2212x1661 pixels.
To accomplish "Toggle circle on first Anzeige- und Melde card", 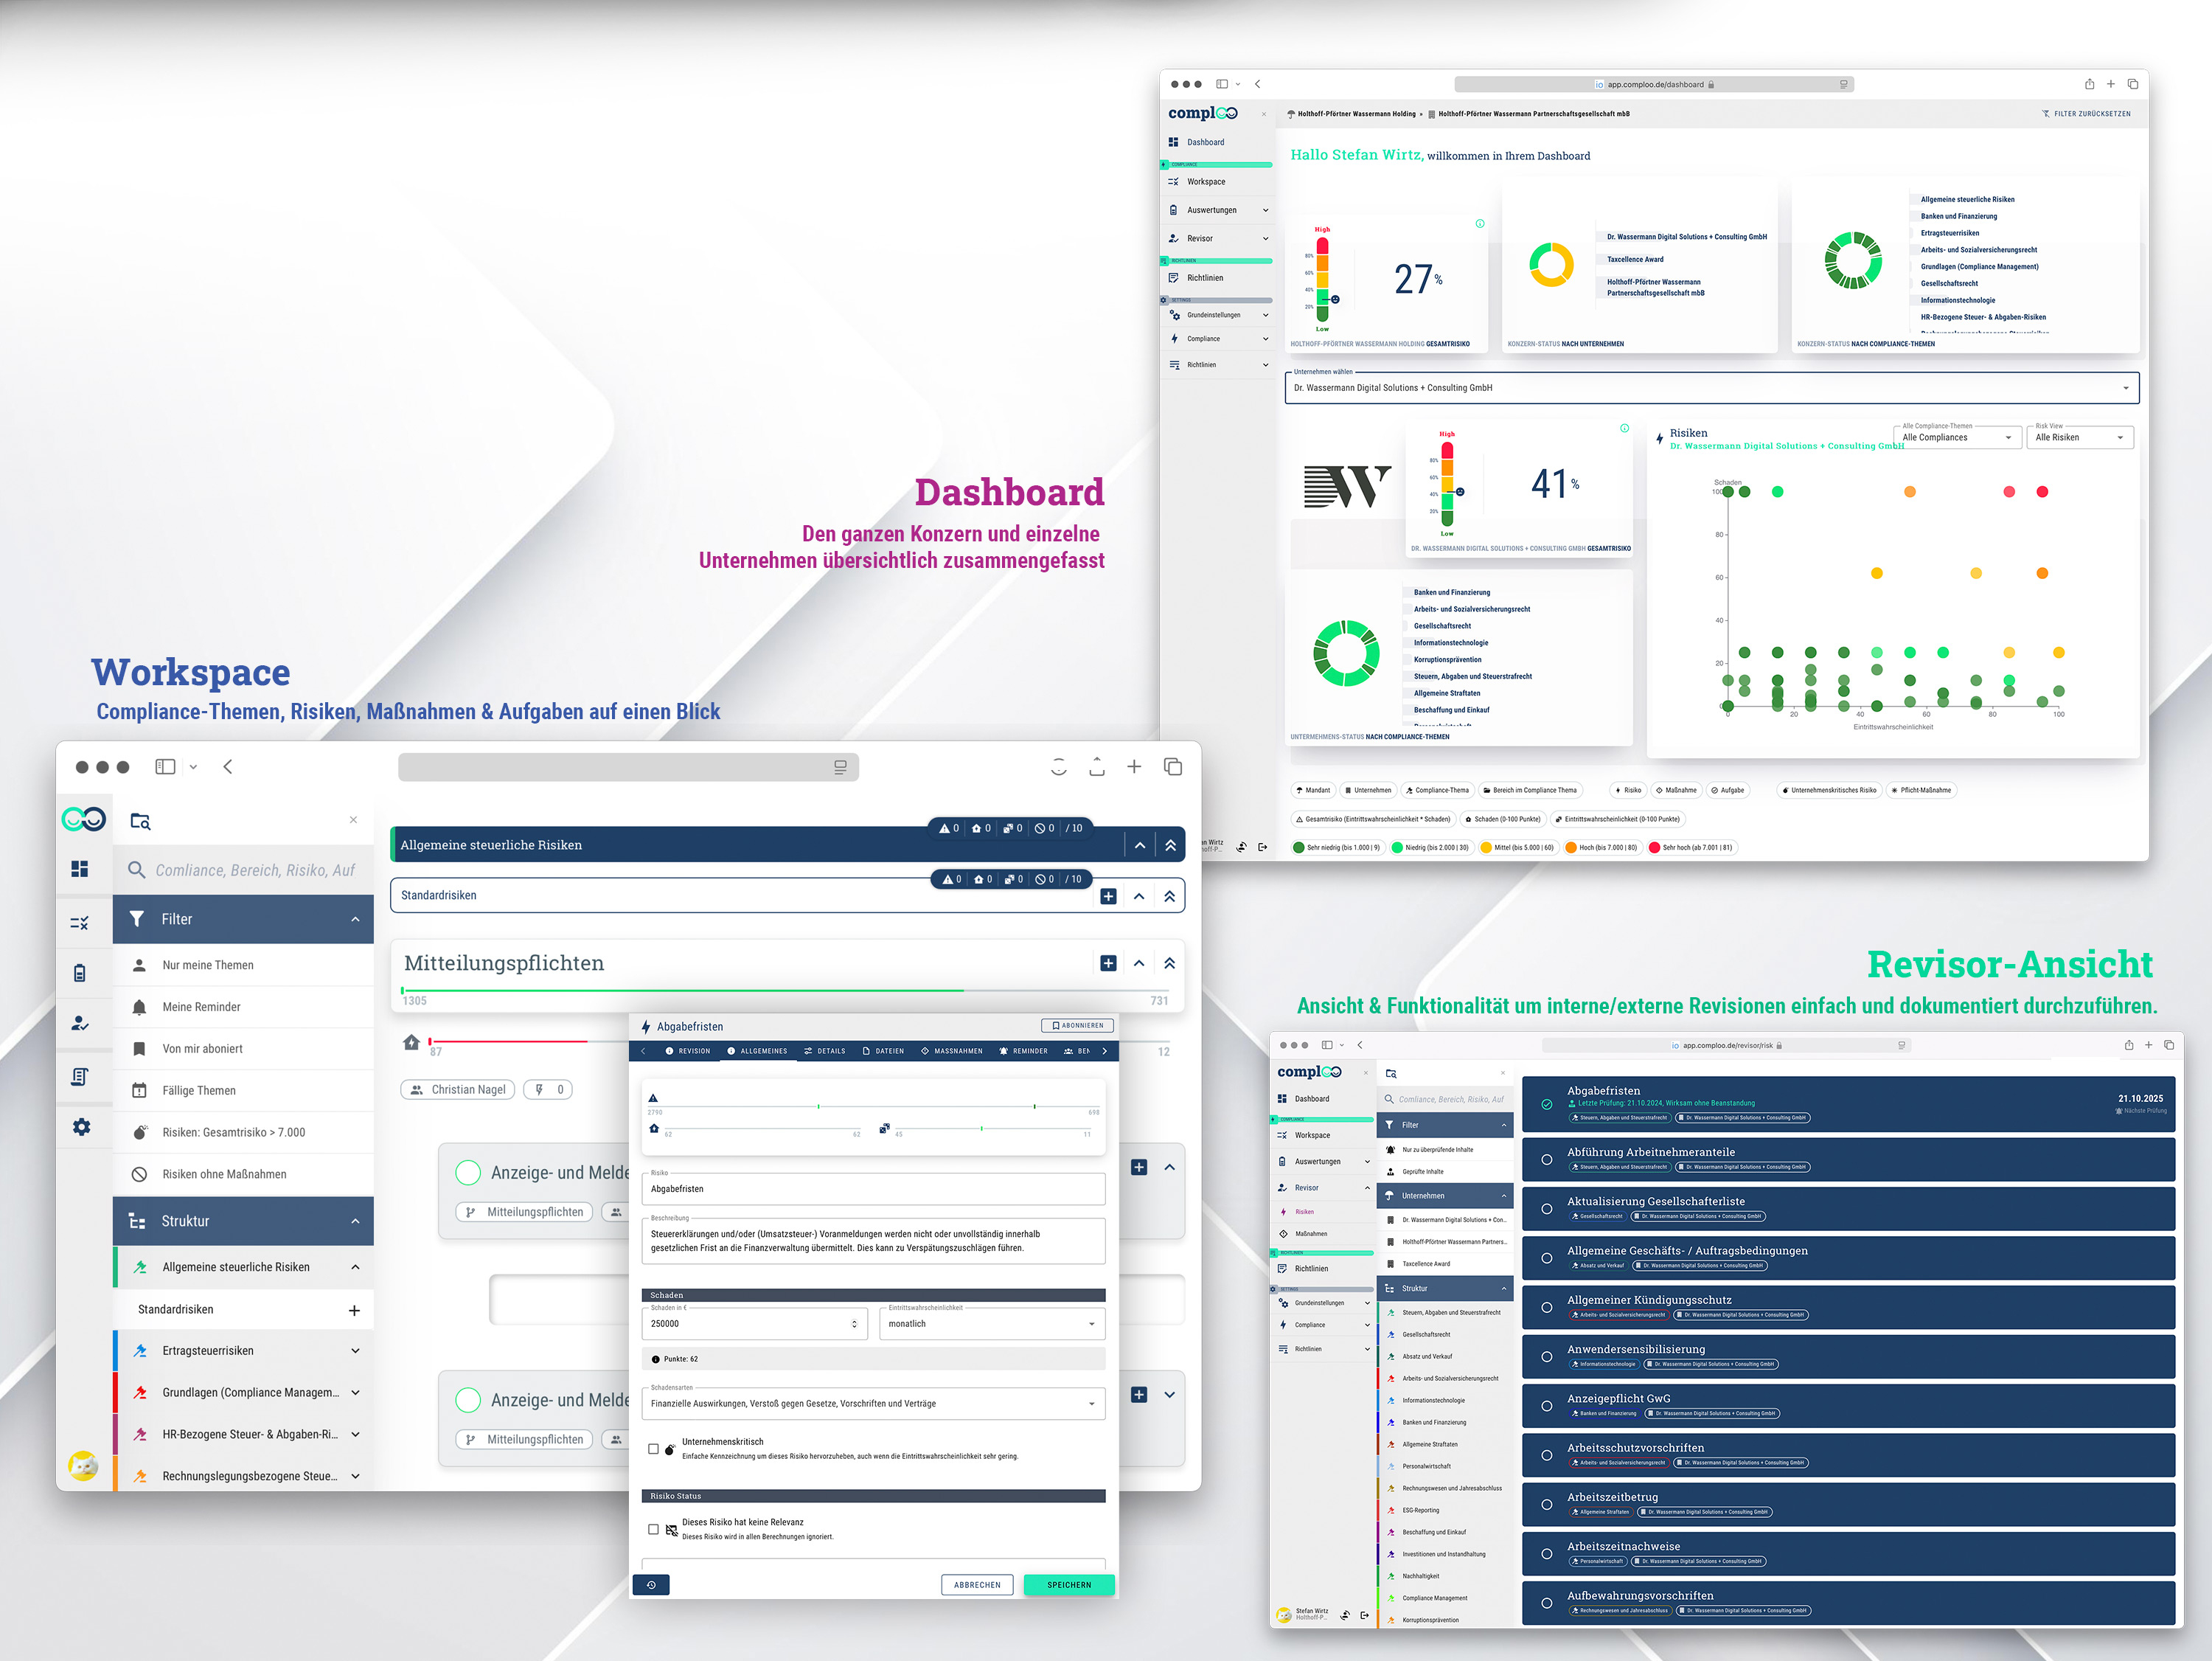I will tap(468, 1172).
